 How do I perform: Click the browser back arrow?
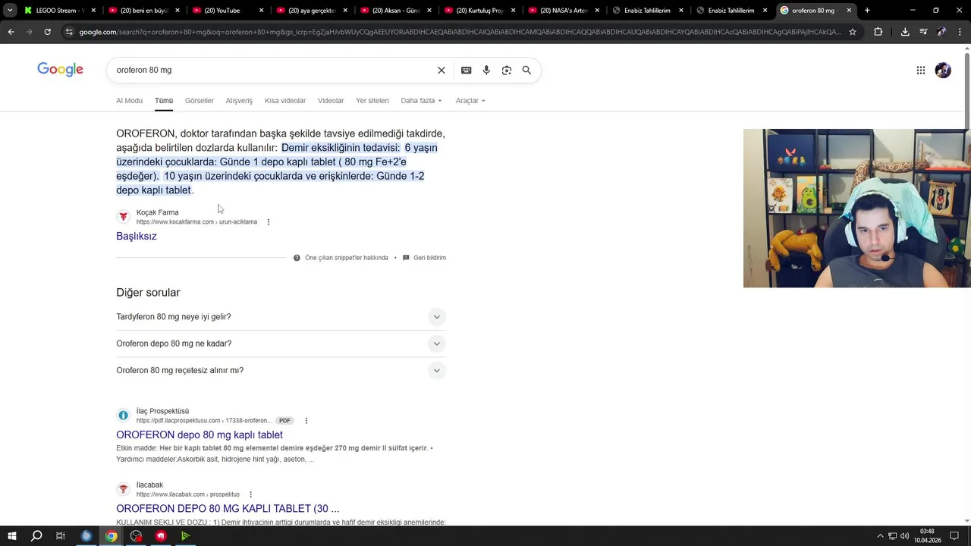[x=11, y=32]
